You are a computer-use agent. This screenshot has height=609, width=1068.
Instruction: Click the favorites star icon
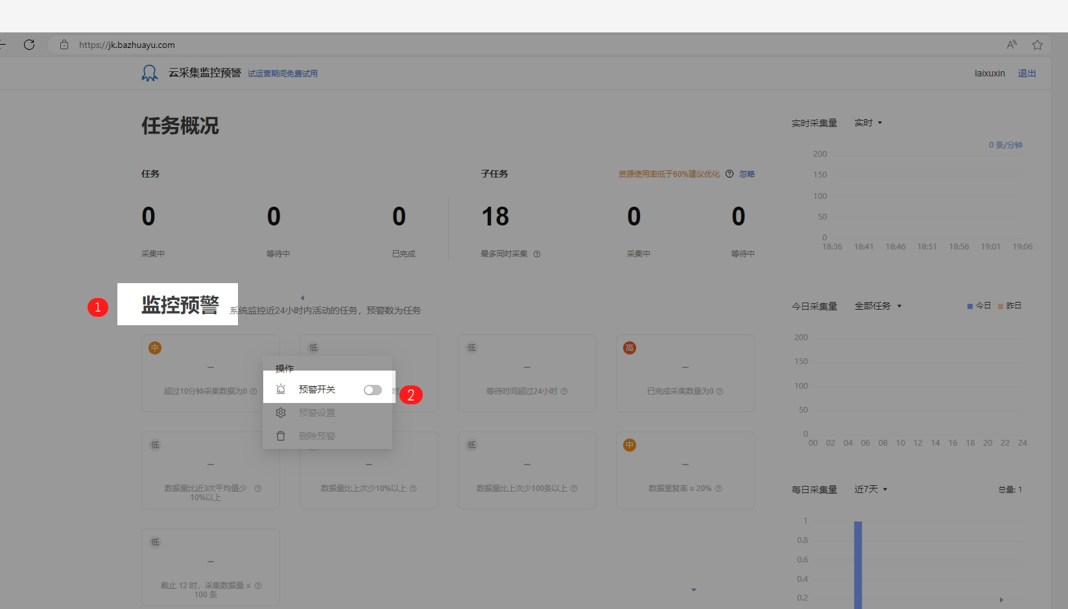click(1038, 45)
